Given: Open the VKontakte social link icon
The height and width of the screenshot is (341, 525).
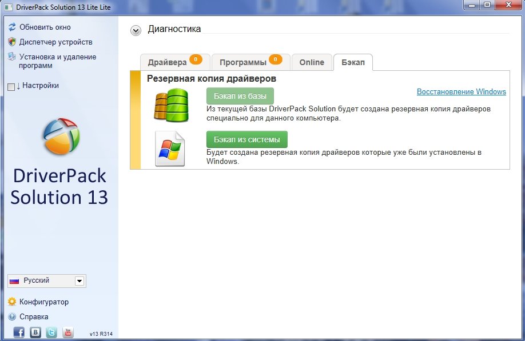Looking at the screenshot, I should pos(35,332).
